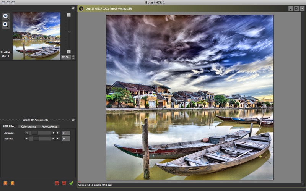
Task: Detach the SplashHDR Adjustments panel
Action: click(73, 120)
